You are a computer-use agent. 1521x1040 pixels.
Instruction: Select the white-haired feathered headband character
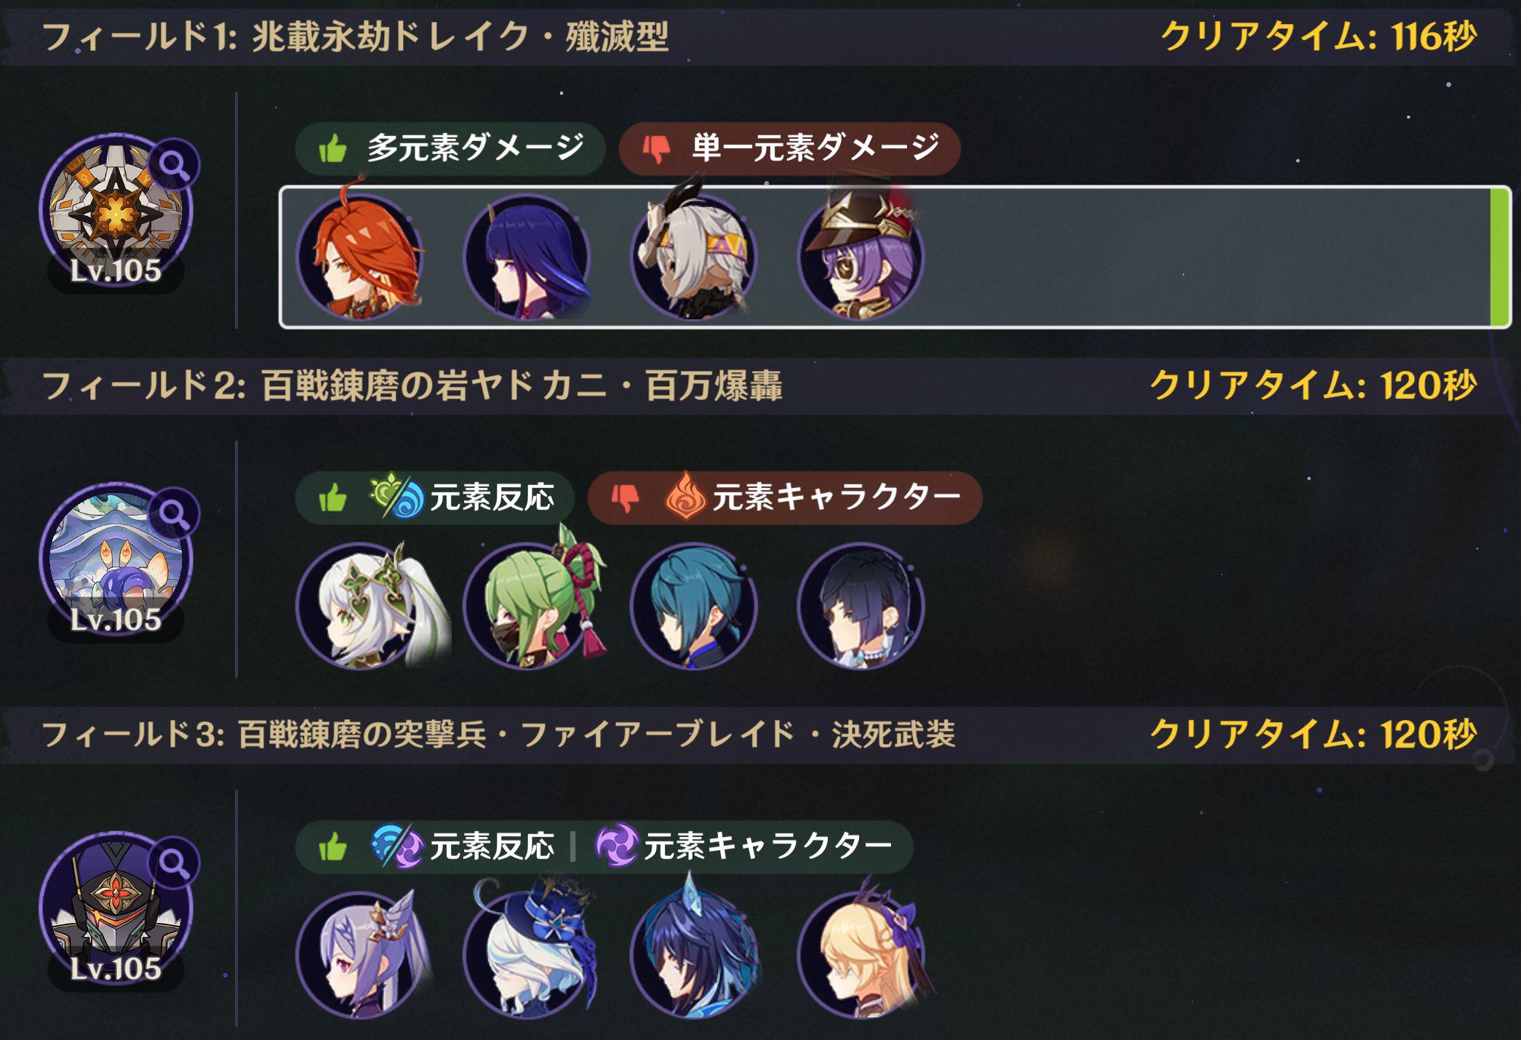pos(695,255)
